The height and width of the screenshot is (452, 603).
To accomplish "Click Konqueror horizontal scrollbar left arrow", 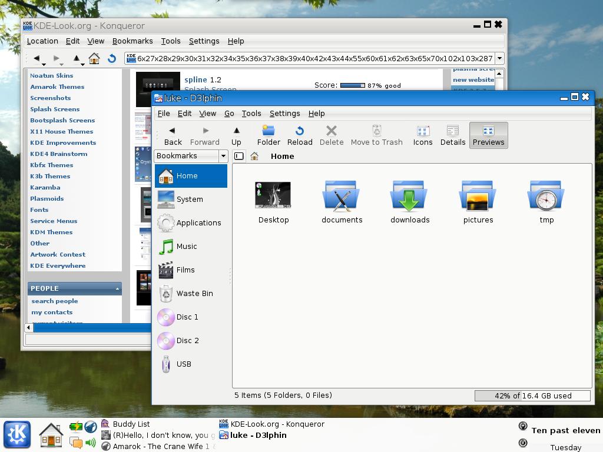I will click(x=29, y=328).
